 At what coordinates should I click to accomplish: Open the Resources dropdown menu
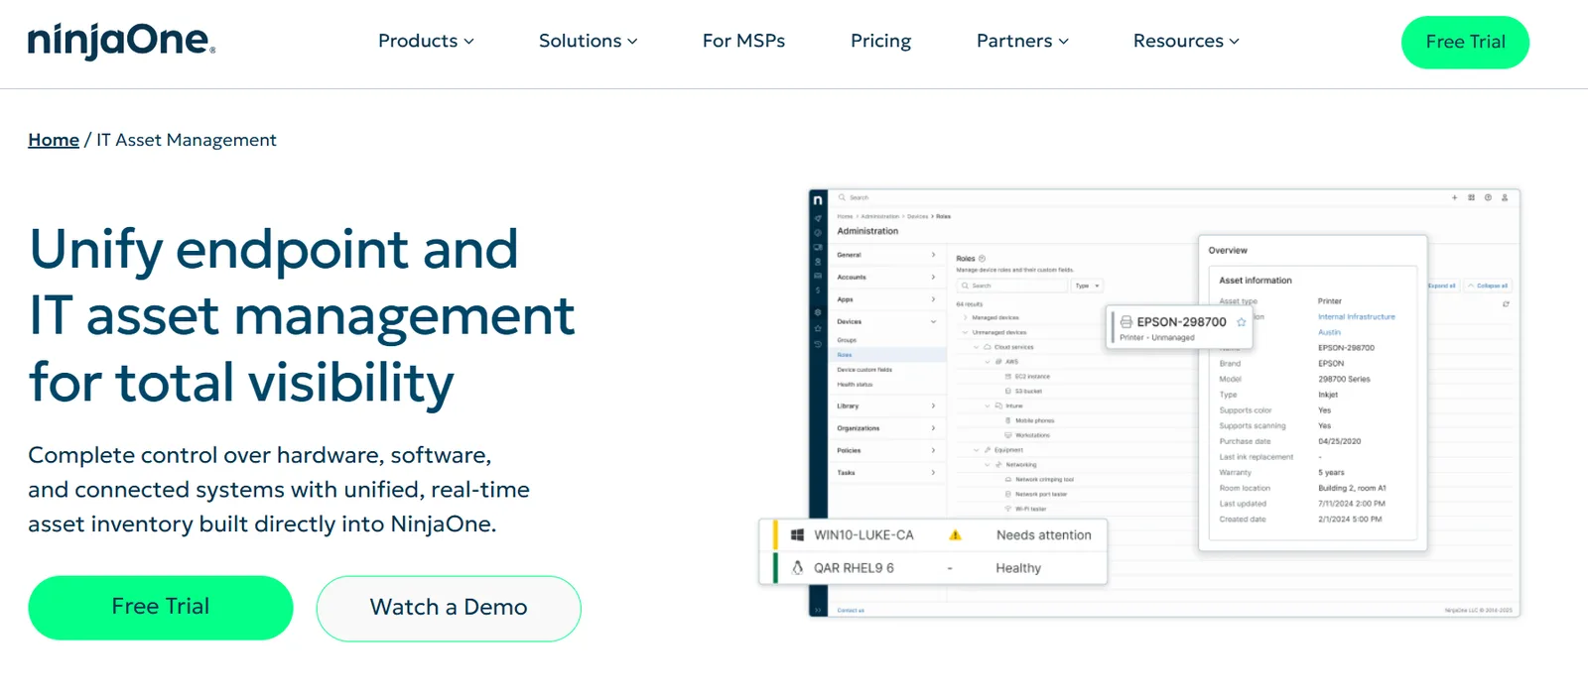coord(1186,41)
